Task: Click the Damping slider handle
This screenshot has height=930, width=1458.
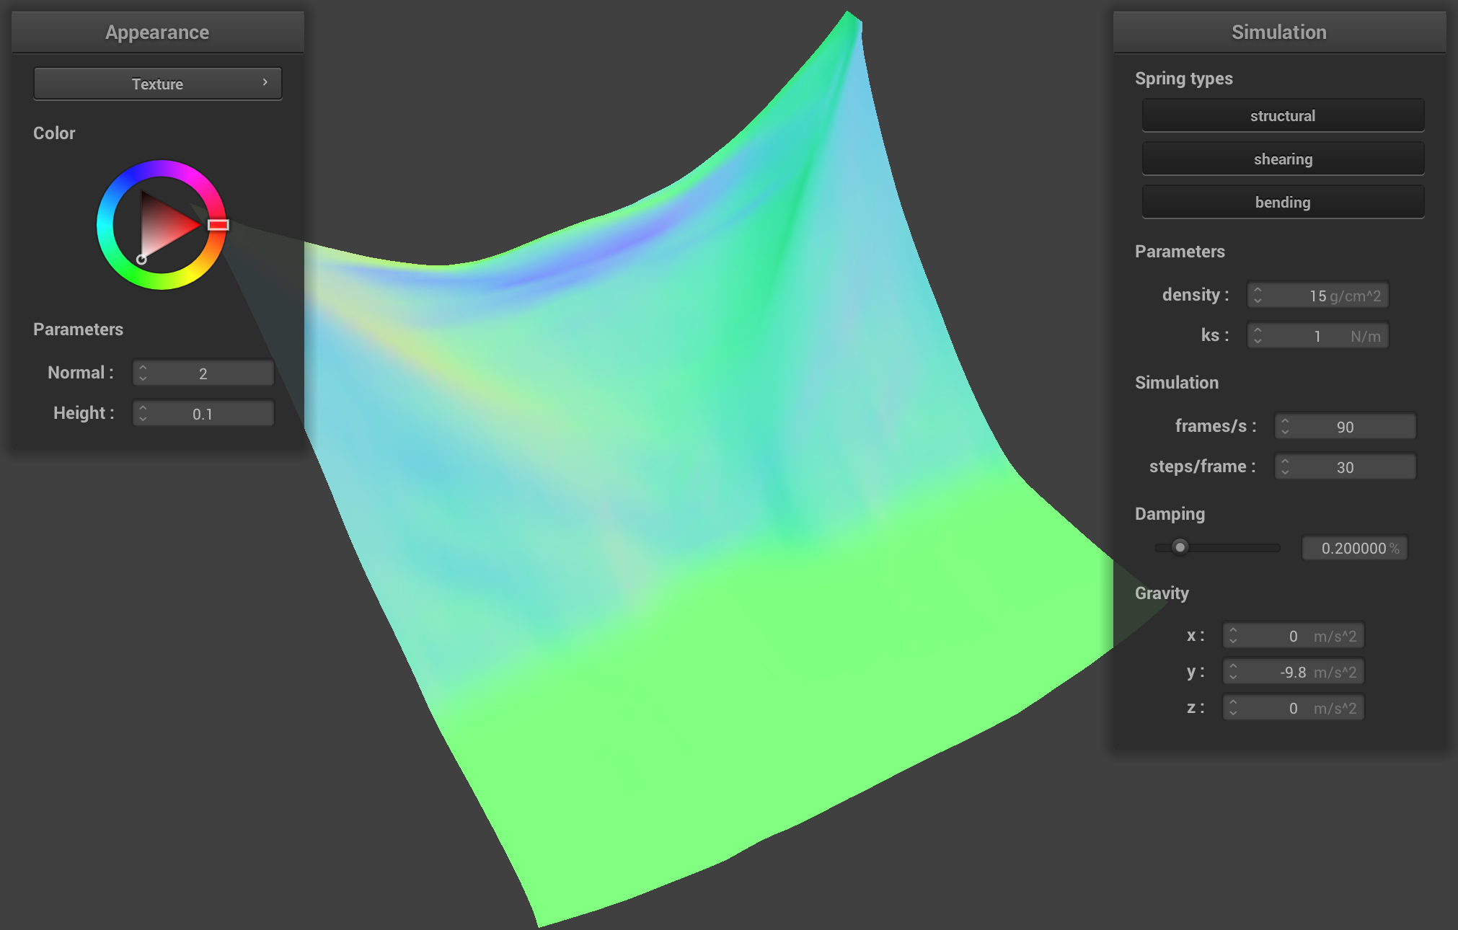Action: pyautogui.click(x=1180, y=547)
